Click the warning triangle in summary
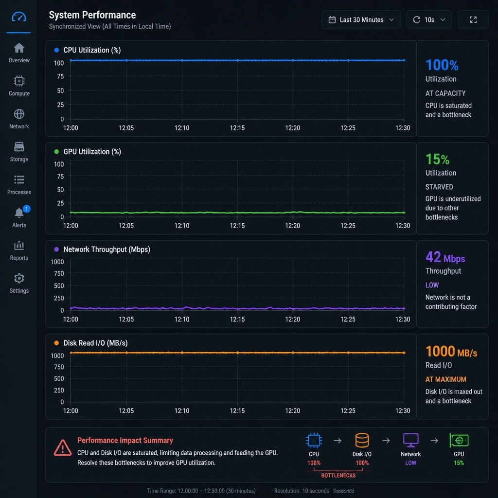The image size is (498, 498). click(x=63, y=448)
